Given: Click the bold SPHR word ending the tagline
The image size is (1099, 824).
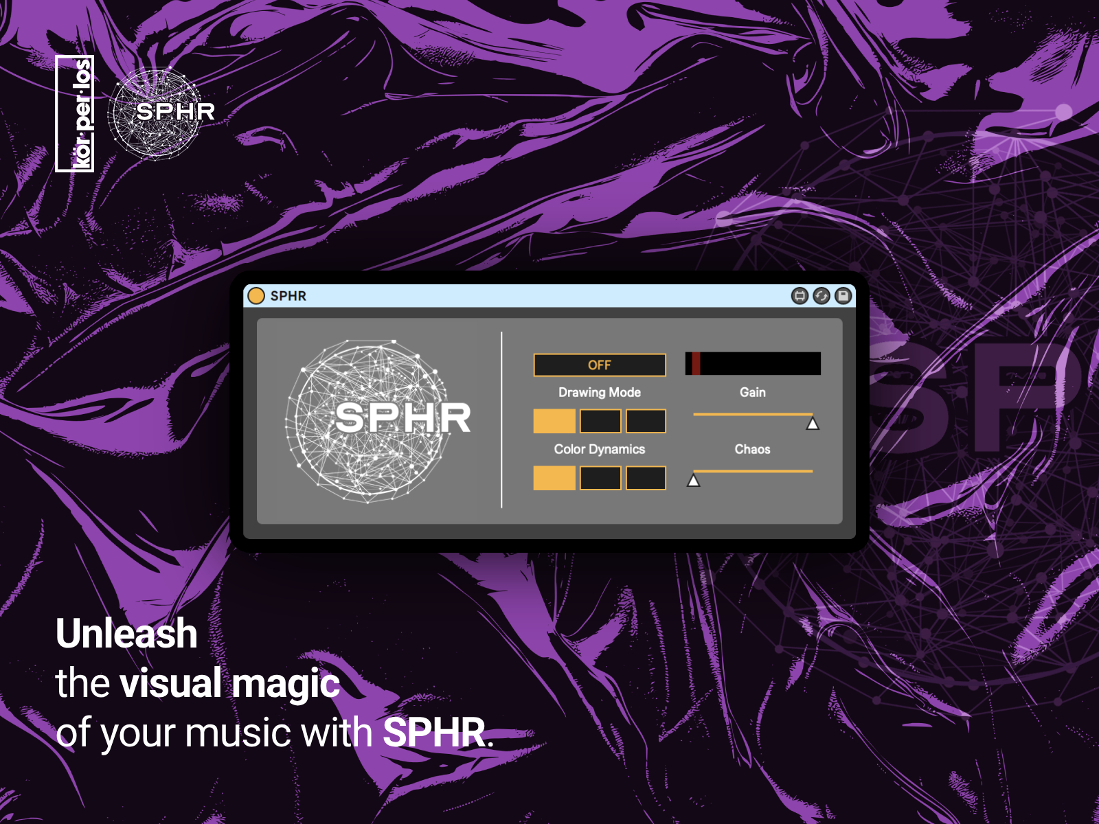Looking at the screenshot, I should coord(434,733).
